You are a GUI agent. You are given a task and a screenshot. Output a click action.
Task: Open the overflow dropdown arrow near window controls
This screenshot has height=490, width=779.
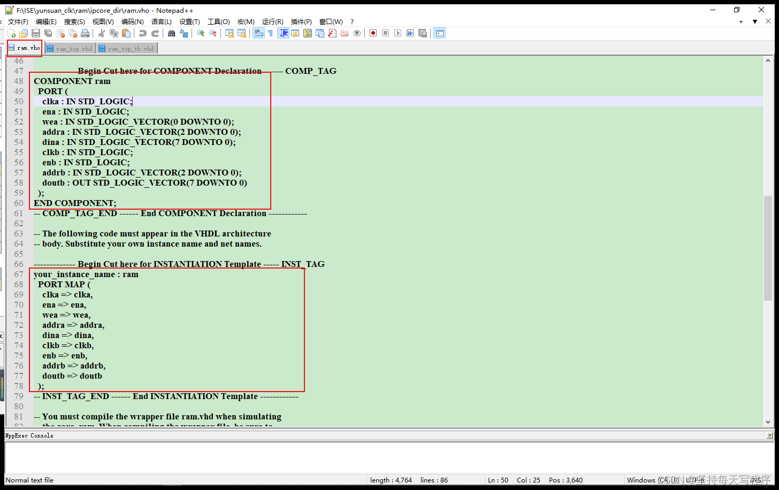[755, 21]
